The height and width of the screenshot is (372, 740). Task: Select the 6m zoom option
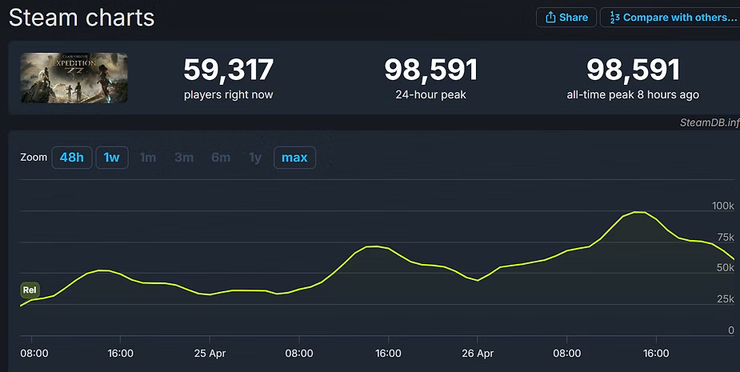point(221,158)
